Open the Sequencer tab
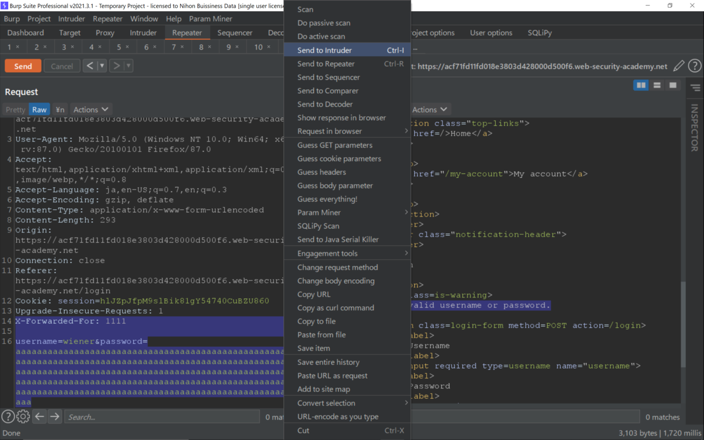Screen dimensions: 704x440 (235, 33)
